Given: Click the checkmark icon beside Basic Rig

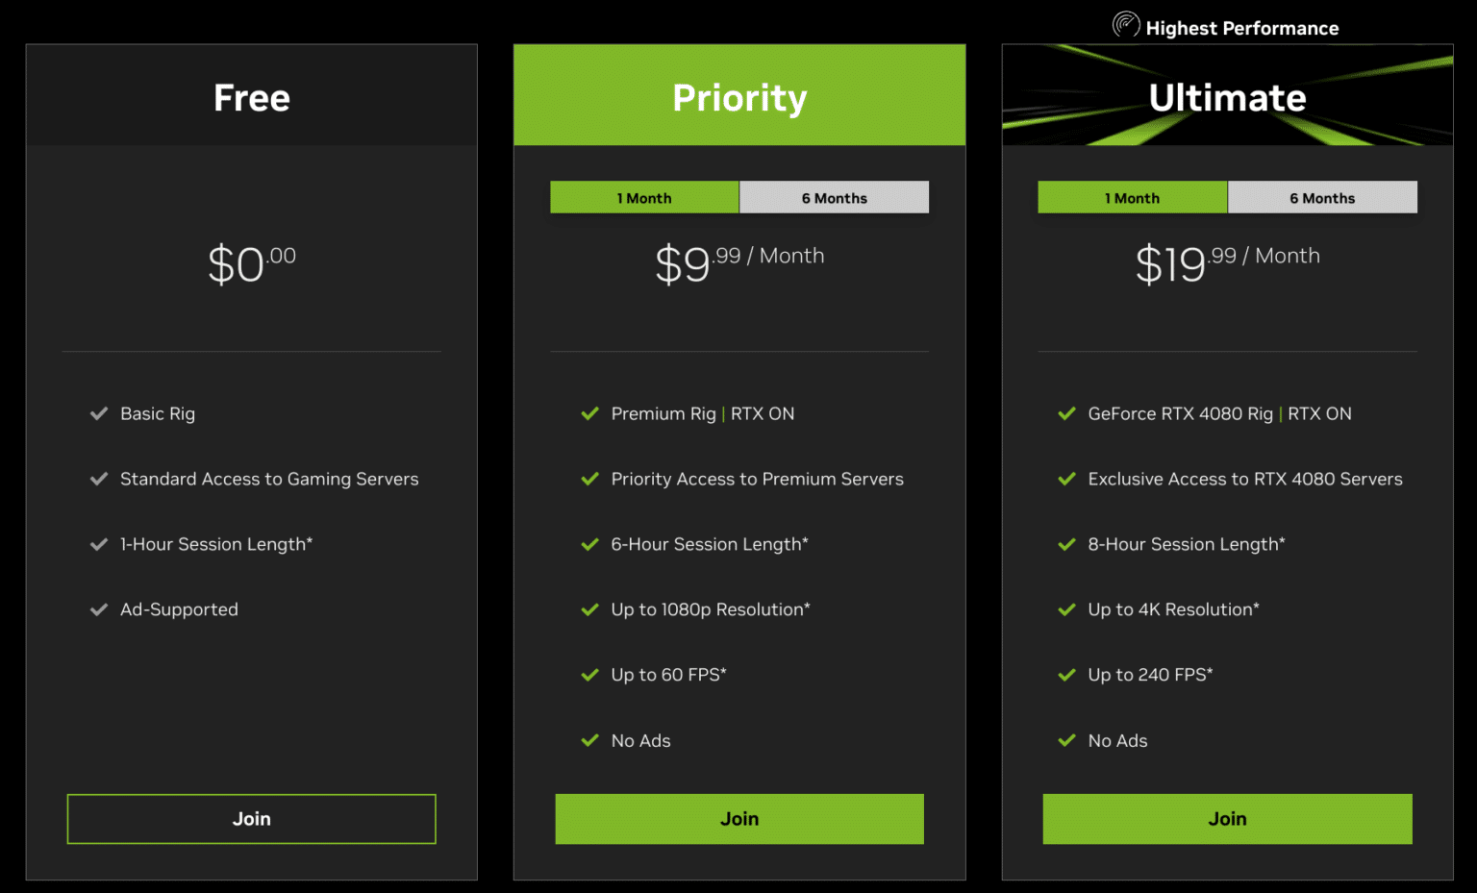Looking at the screenshot, I should click(99, 413).
